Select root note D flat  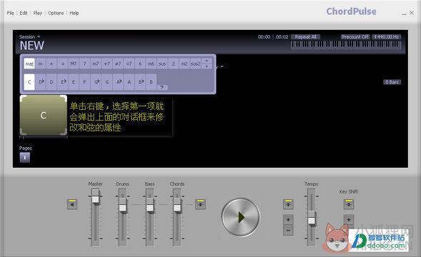point(40,82)
